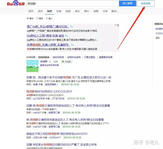Switch to the 知道 tab
The height and width of the screenshot is (149, 163).
(x=59, y=11)
